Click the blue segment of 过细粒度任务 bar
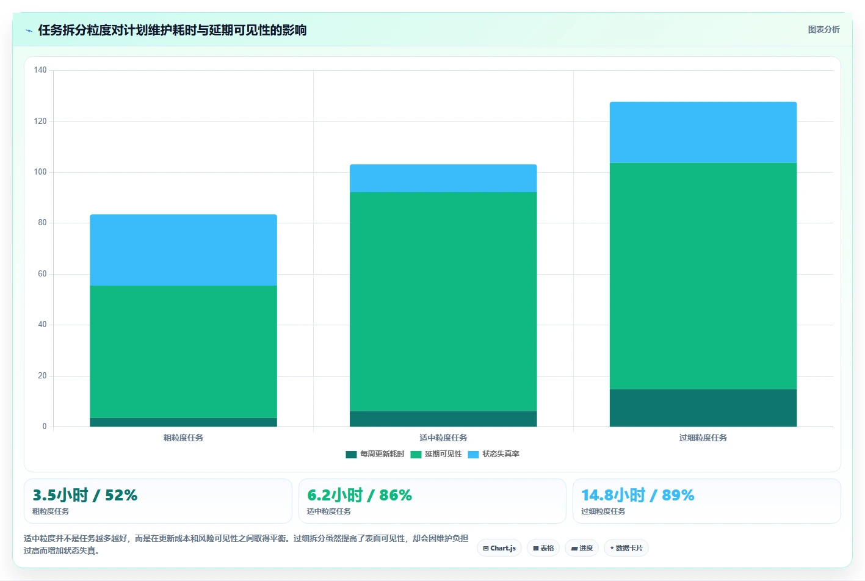The image size is (865, 581). click(x=703, y=132)
